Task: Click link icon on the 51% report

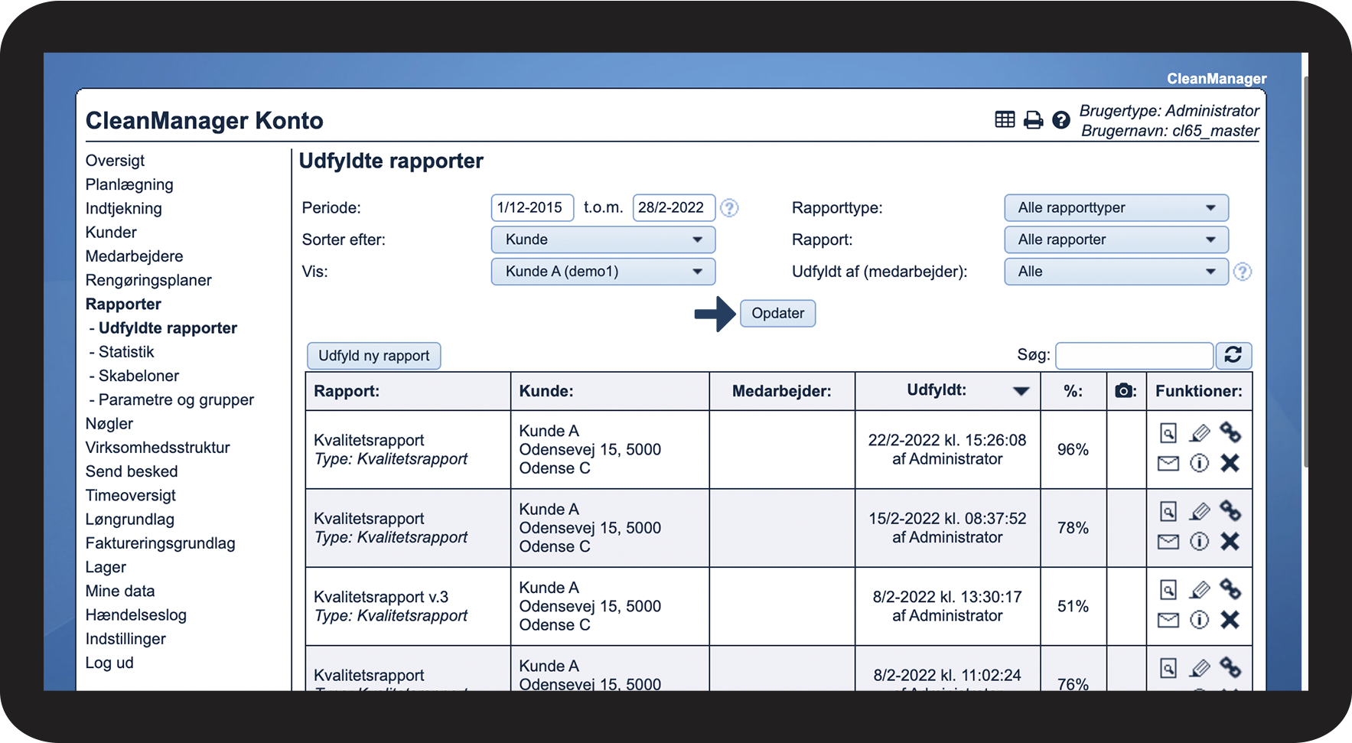Action: 1230,589
